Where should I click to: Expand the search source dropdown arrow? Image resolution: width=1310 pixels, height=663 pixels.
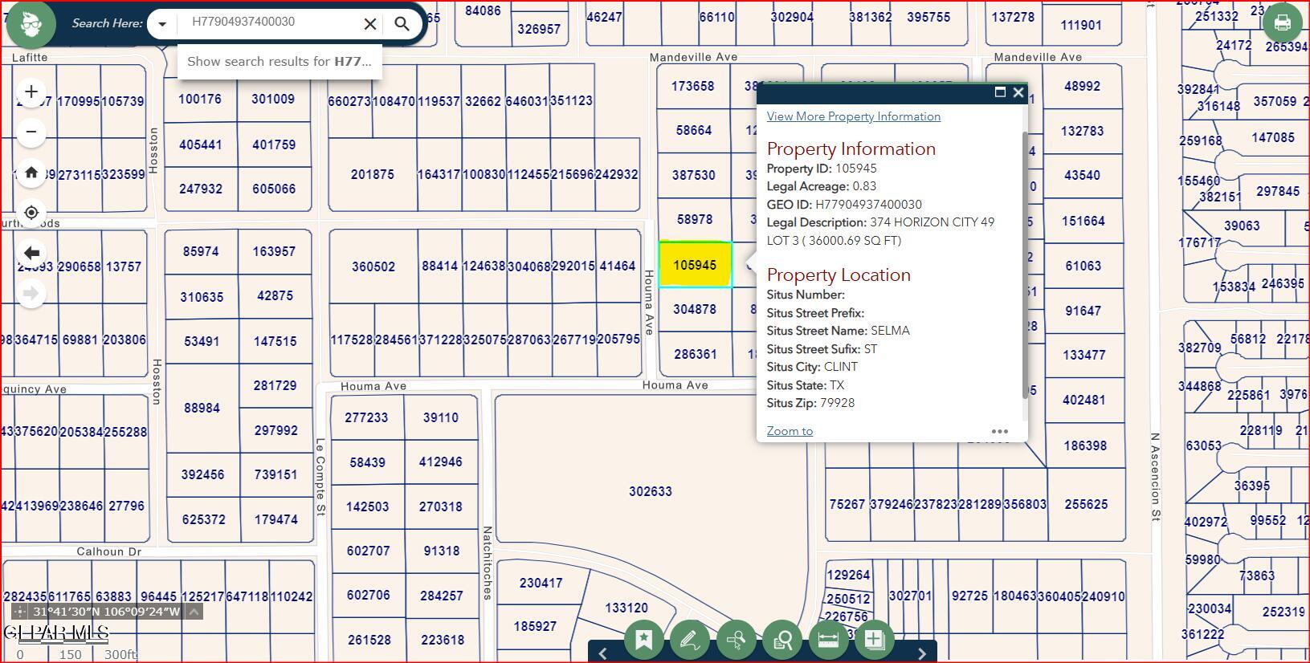pos(162,24)
